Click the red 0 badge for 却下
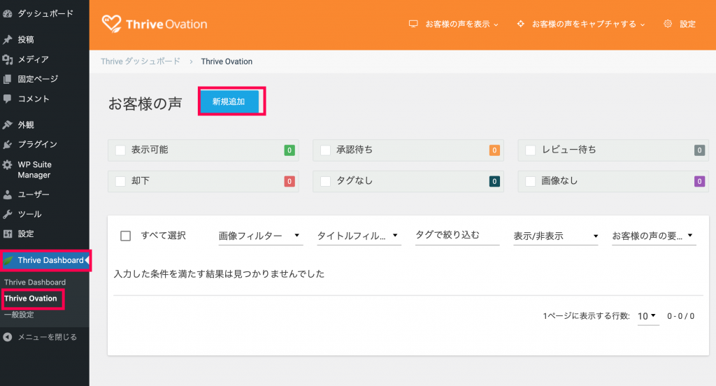This screenshot has width=716, height=386. (289, 181)
